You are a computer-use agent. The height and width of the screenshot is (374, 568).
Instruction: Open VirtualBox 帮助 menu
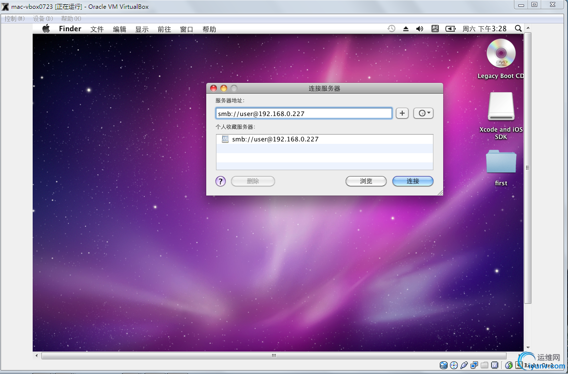coord(71,19)
